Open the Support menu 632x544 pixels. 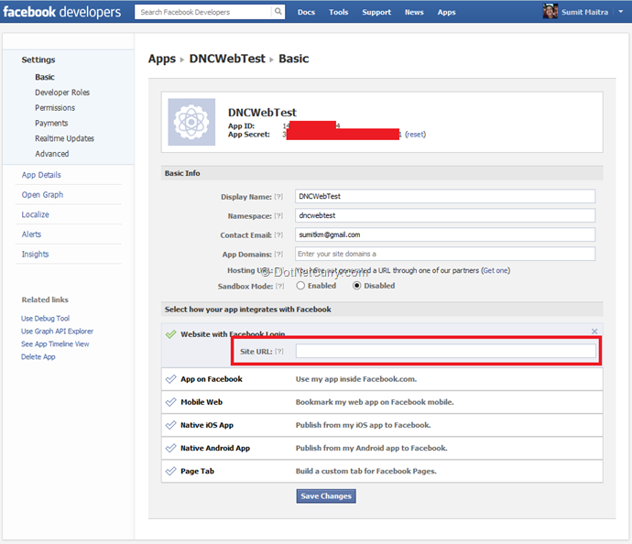pyautogui.click(x=376, y=12)
